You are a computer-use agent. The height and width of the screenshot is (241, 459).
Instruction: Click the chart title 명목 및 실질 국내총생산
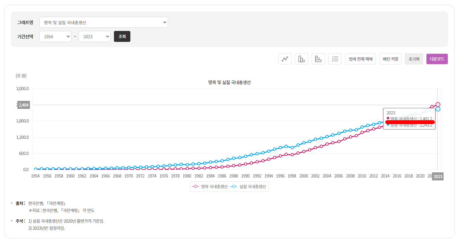click(x=229, y=82)
